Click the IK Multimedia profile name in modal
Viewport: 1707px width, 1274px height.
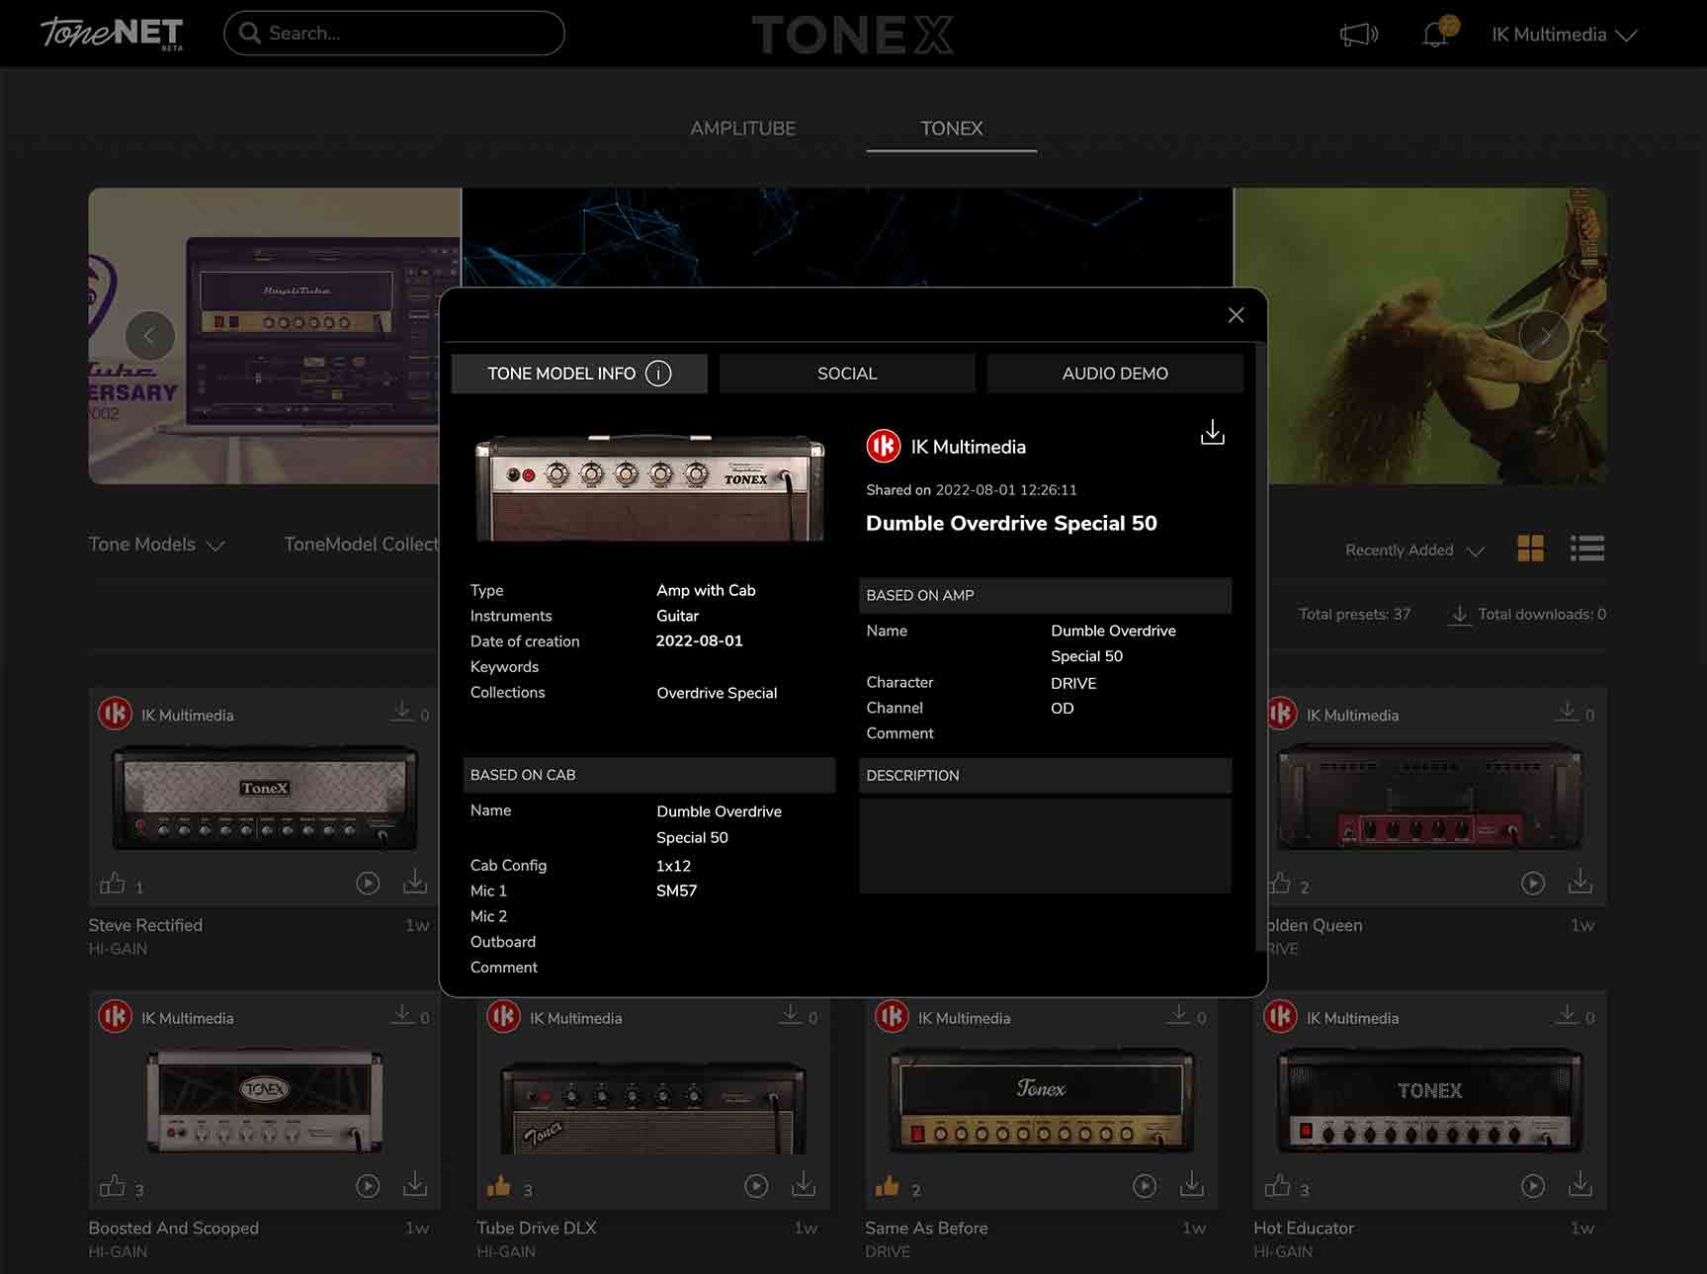[x=967, y=446]
